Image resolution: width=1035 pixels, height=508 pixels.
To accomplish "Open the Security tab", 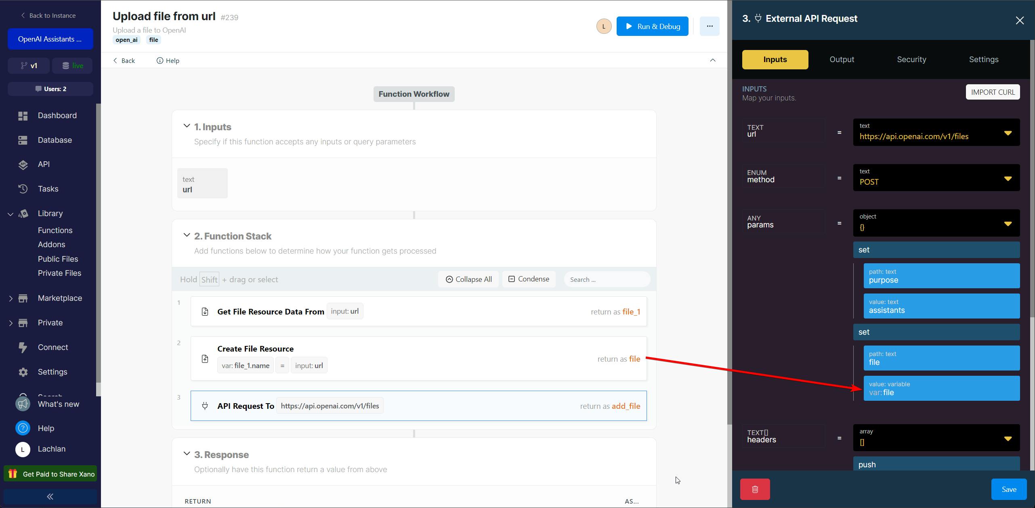I will click(x=911, y=59).
